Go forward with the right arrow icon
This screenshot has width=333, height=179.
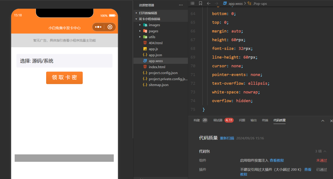pyautogui.click(x=216, y=3)
